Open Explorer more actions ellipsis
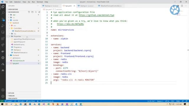 (x=38, y=6)
